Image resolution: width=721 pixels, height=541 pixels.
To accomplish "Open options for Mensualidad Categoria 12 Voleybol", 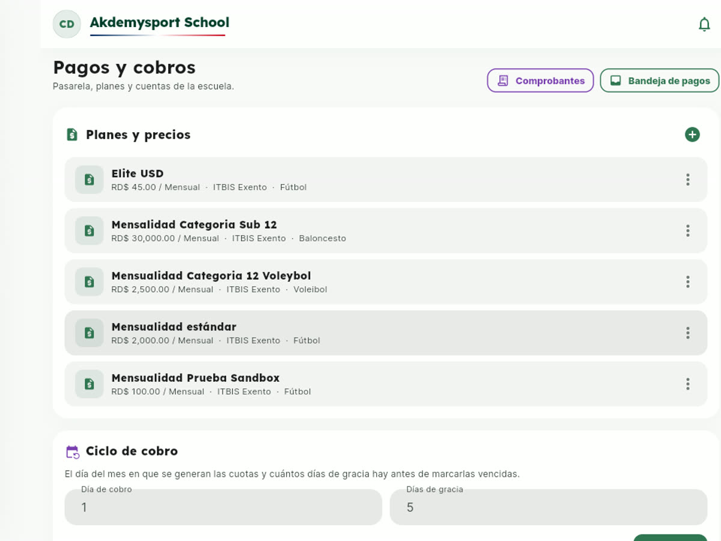I will click(687, 282).
